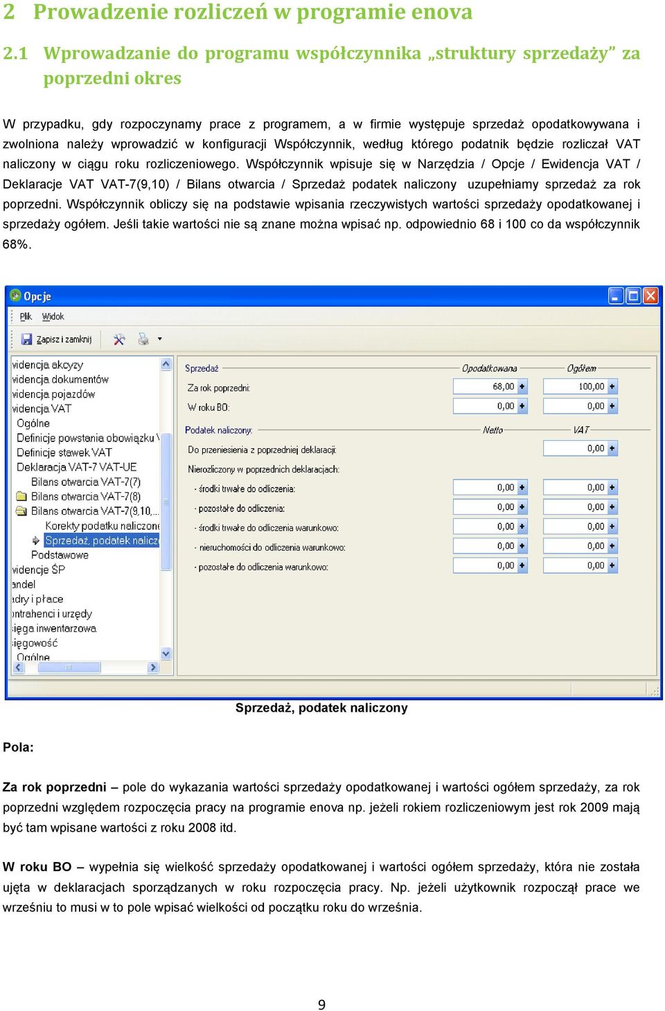Click right arrow of tree horizontal scrollbar

click(x=153, y=667)
